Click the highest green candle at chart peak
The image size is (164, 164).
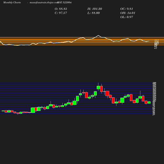(98, 88)
